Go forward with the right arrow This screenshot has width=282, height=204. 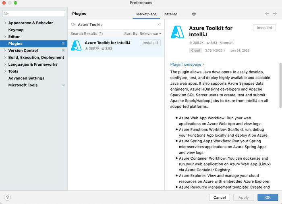point(275,13)
